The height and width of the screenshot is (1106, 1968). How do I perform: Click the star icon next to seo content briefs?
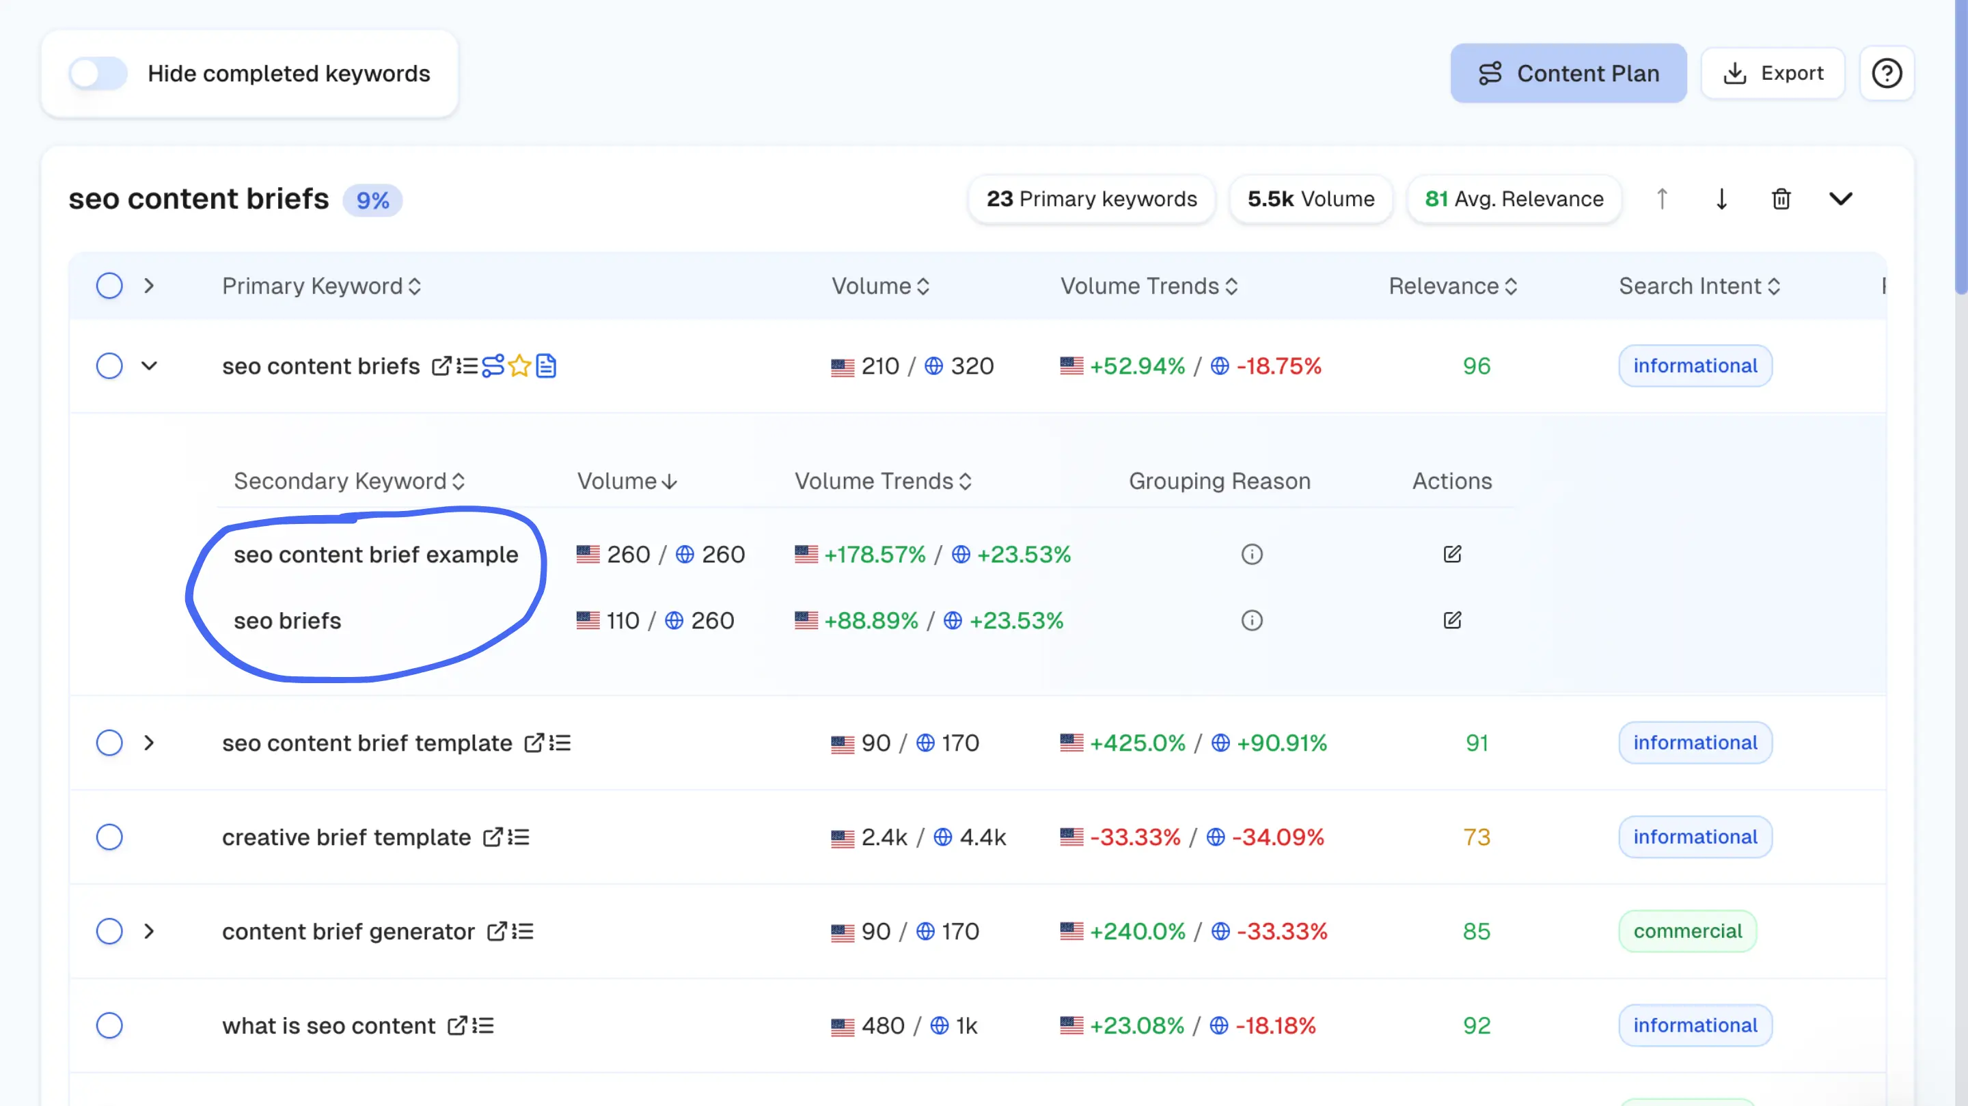click(519, 366)
